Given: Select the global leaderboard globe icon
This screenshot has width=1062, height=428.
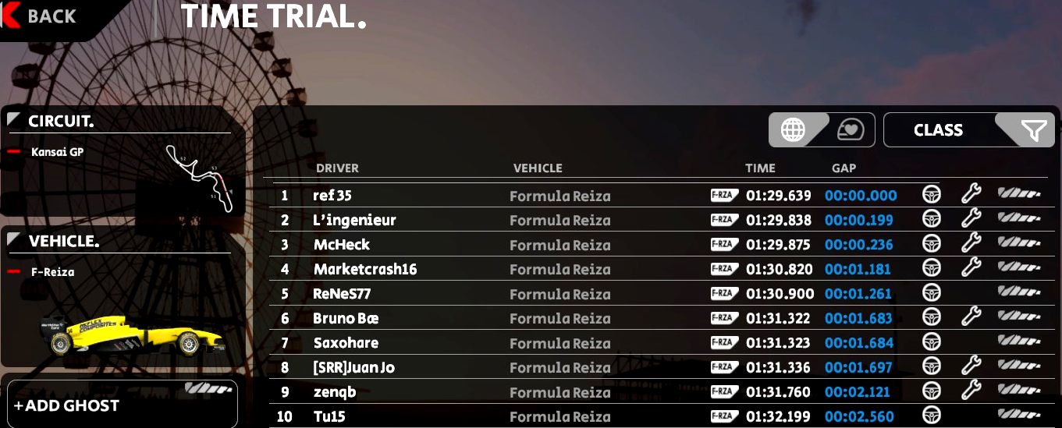Looking at the screenshot, I should 793,130.
